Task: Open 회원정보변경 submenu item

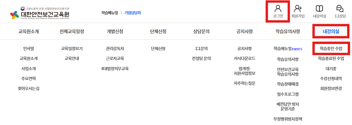Action: point(331,88)
